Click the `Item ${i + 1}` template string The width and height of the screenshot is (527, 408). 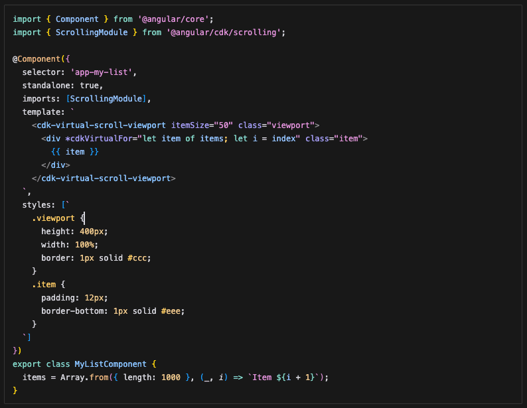[x=283, y=377]
